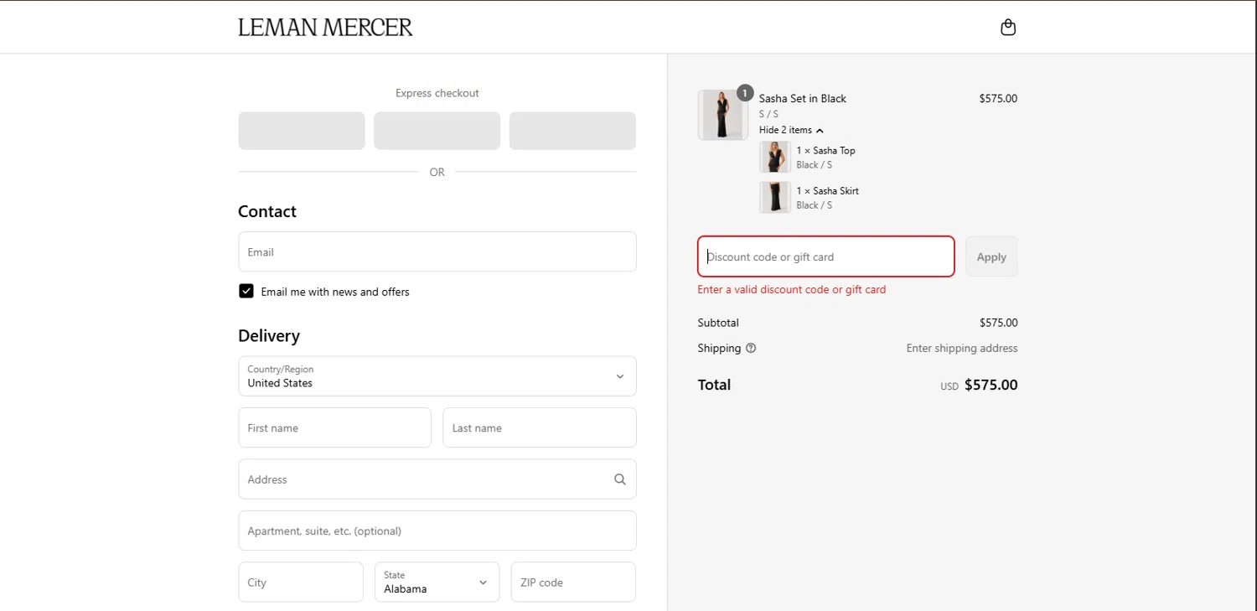Click the LEMAN MERCER logo
This screenshot has height=611, width=1257.
325,28
